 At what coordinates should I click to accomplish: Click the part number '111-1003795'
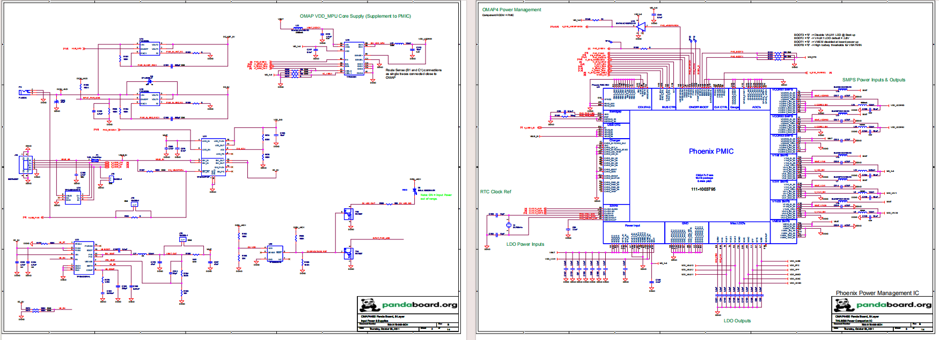[x=703, y=189]
